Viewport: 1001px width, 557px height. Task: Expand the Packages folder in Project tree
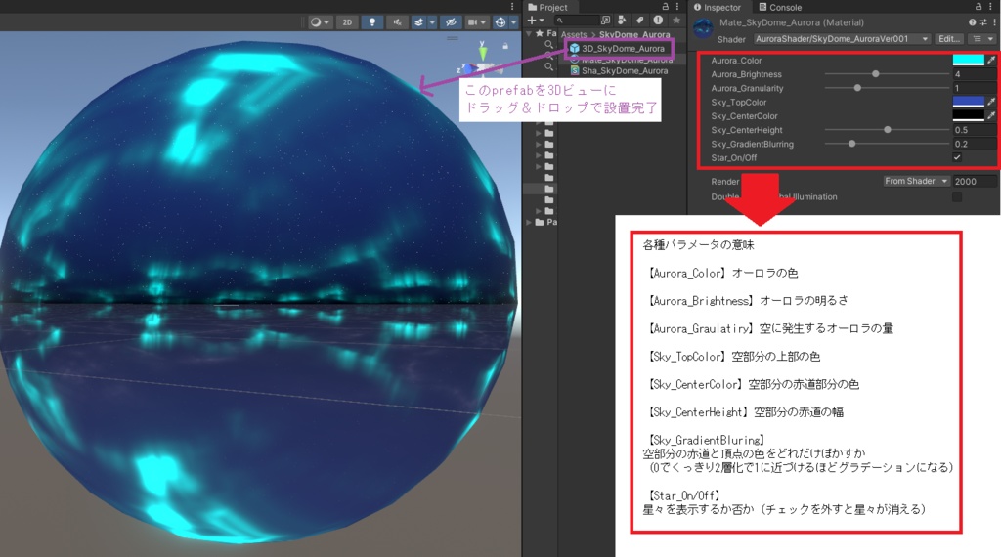pos(529,222)
